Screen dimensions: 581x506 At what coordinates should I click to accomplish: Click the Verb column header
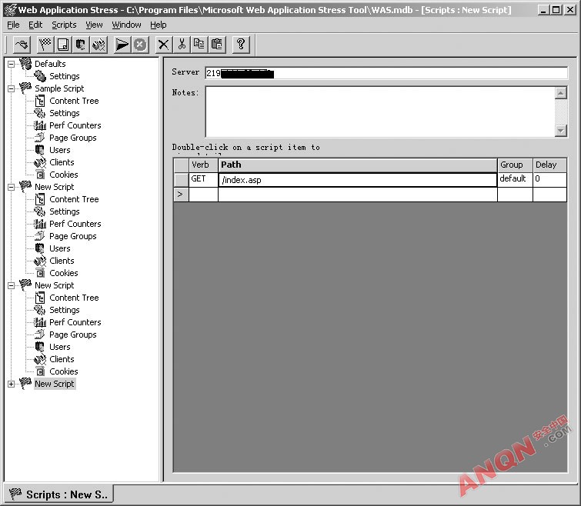pos(203,165)
